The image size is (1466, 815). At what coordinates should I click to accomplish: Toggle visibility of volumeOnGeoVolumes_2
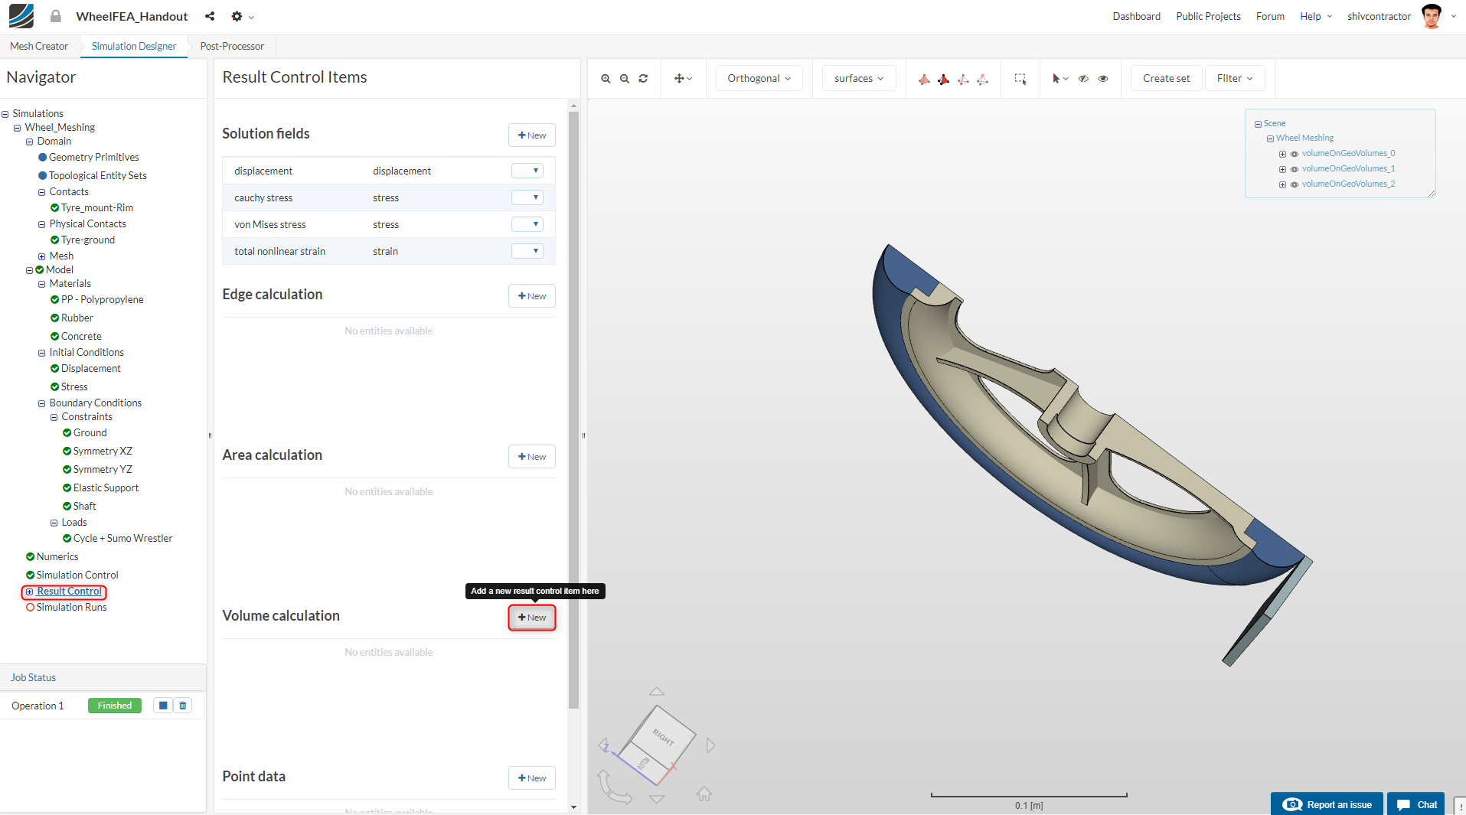pyautogui.click(x=1295, y=184)
